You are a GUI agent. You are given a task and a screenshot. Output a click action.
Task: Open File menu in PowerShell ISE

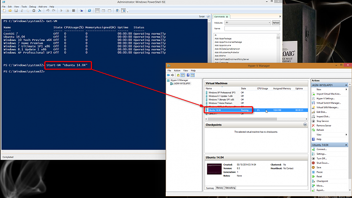[x=4, y=7]
